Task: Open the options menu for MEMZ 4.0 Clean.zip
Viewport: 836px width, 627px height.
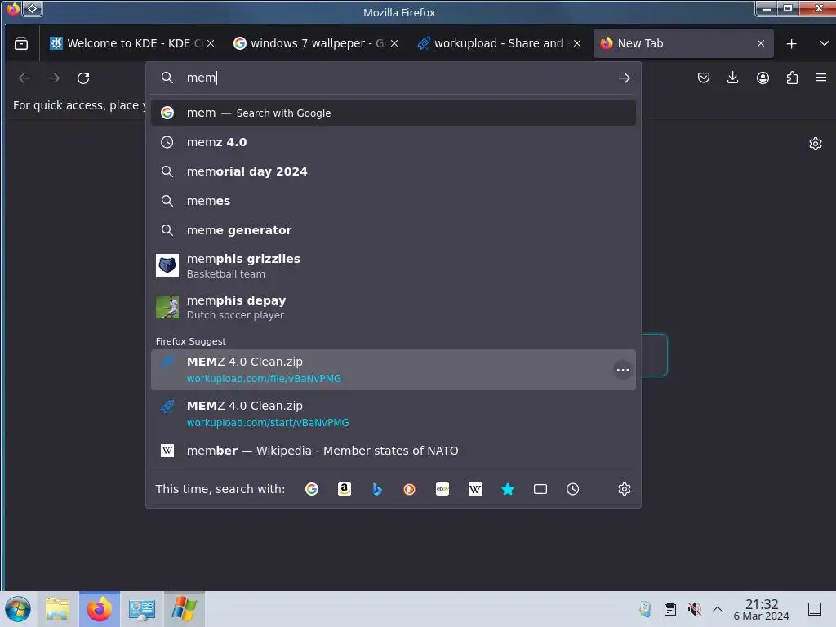Action: (x=622, y=370)
